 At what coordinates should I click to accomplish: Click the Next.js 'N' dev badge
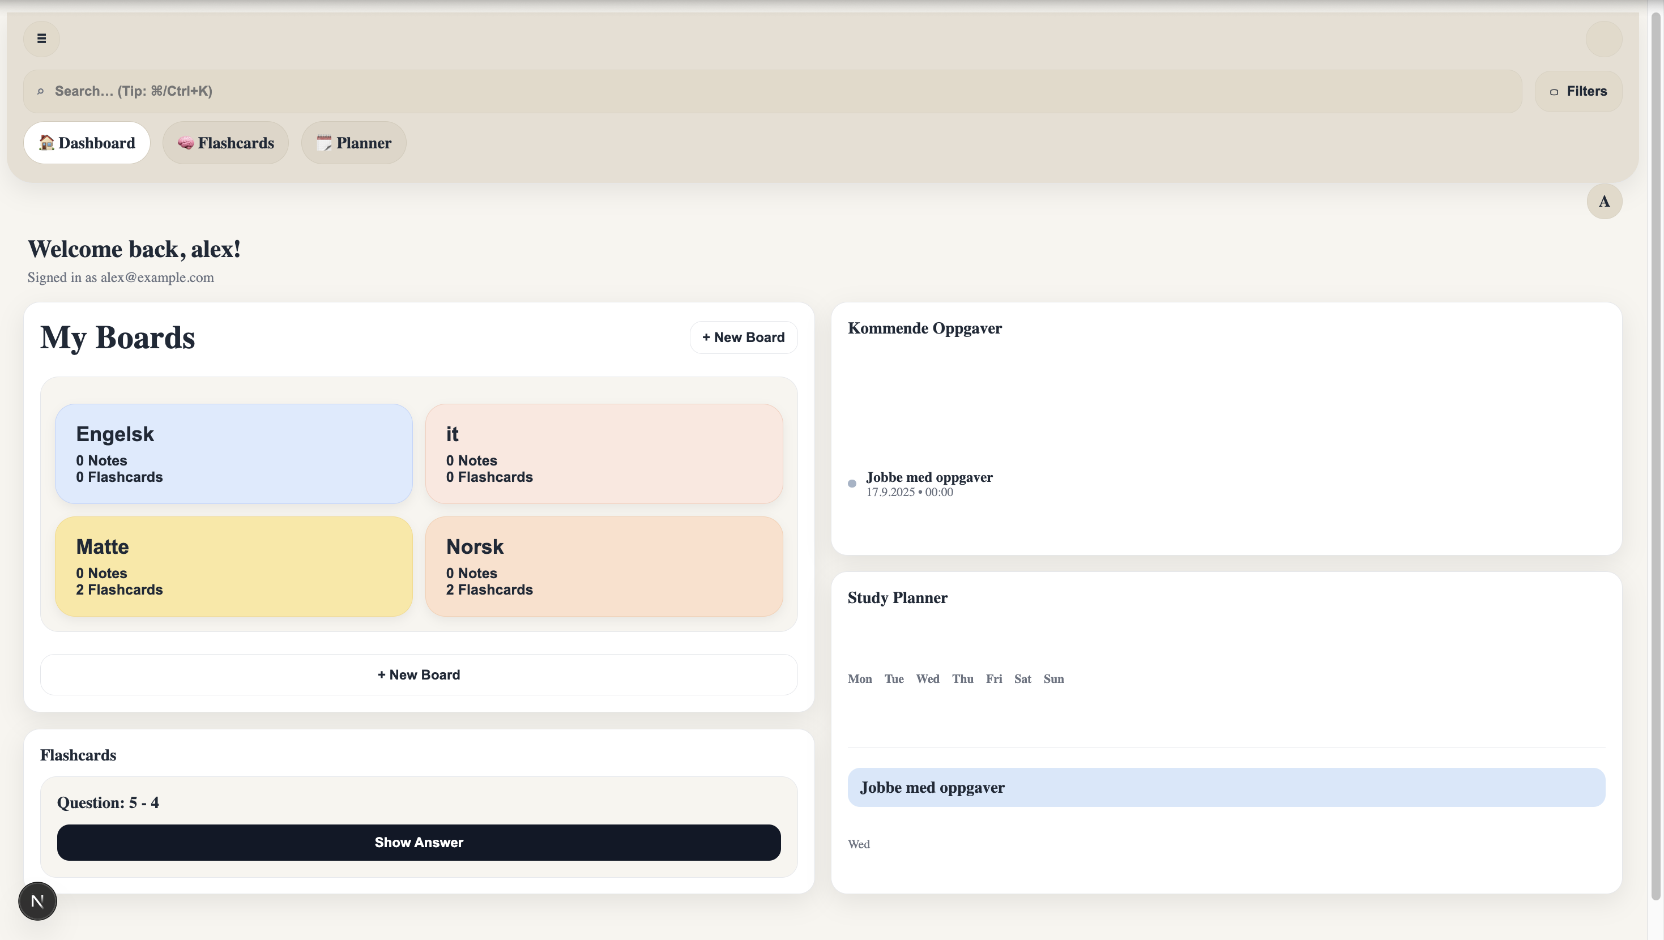pos(37,900)
